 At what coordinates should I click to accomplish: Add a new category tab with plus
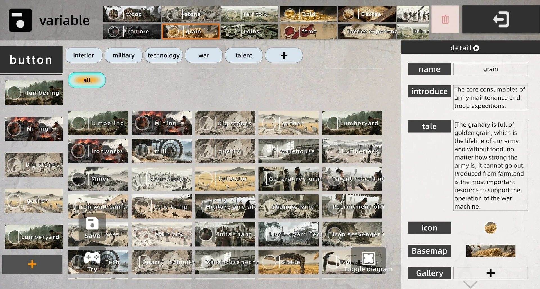tap(284, 55)
